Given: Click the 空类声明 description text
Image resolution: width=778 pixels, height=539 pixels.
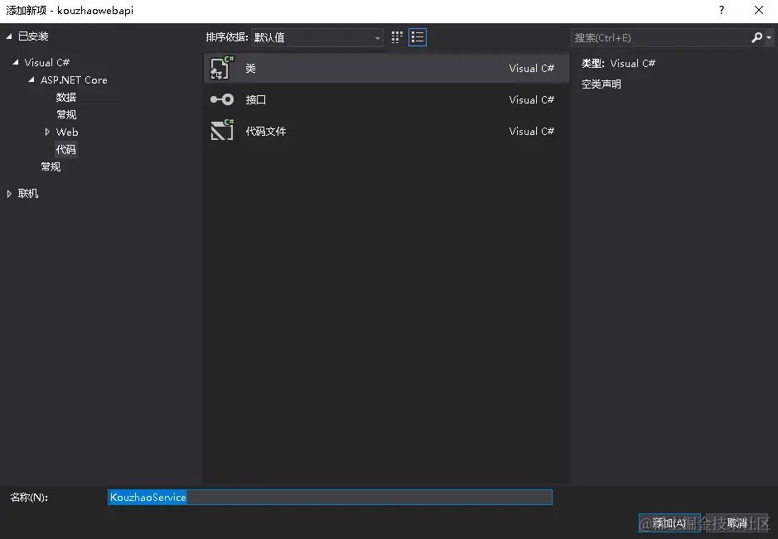Looking at the screenshot, I should click(602, 84).
